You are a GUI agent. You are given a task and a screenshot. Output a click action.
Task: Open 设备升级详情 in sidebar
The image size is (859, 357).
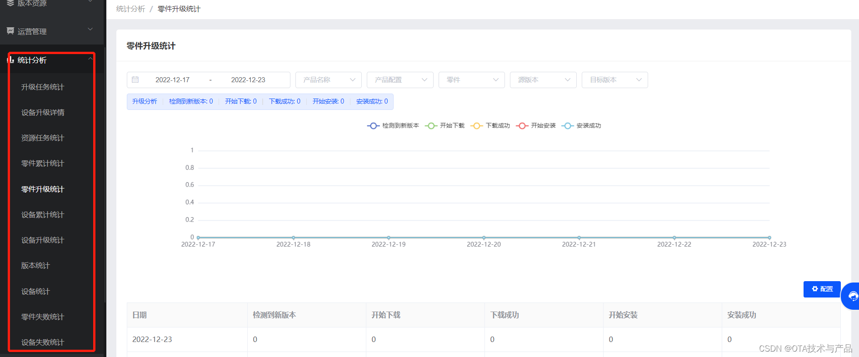click(43, 113)
